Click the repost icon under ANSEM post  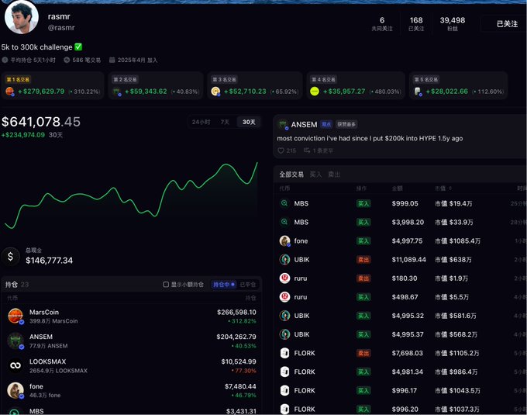click(x=307, y=150)
